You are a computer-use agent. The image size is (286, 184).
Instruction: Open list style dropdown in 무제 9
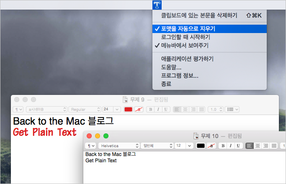(x=232, y=109)
